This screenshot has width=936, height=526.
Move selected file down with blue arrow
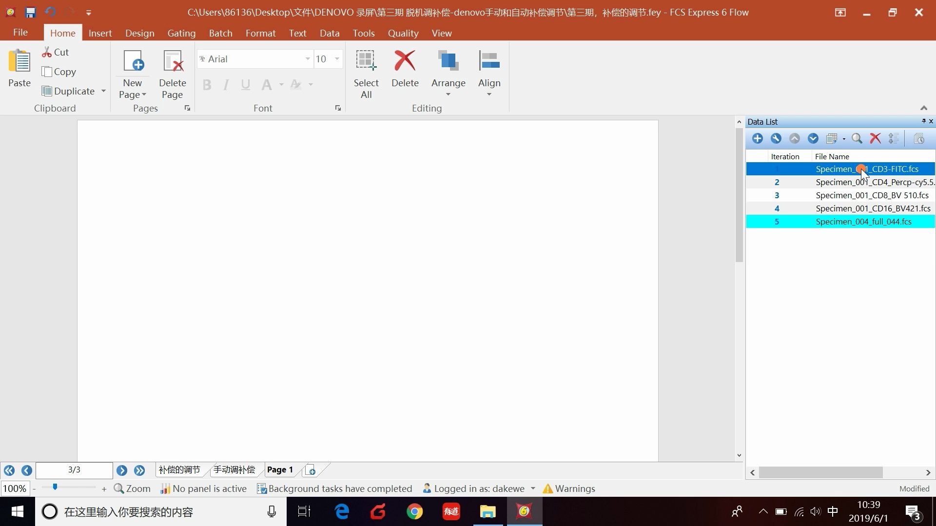[813, 139]
